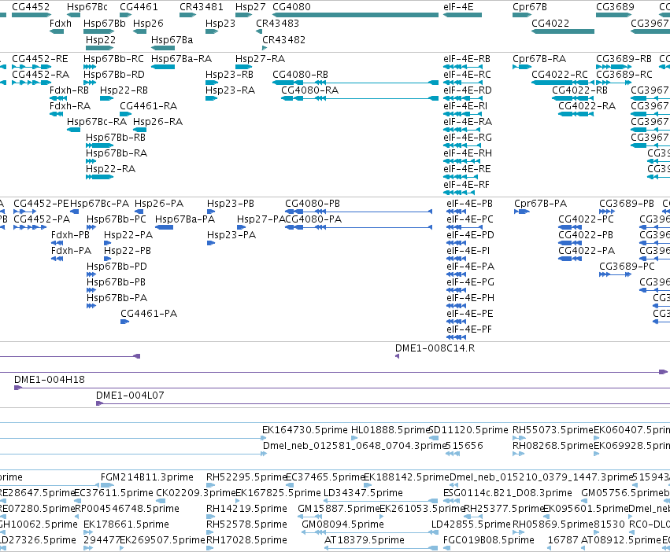Select the CG3689 gene label
The height and width of the screenshot is (552, 670).
pos(616,7)
